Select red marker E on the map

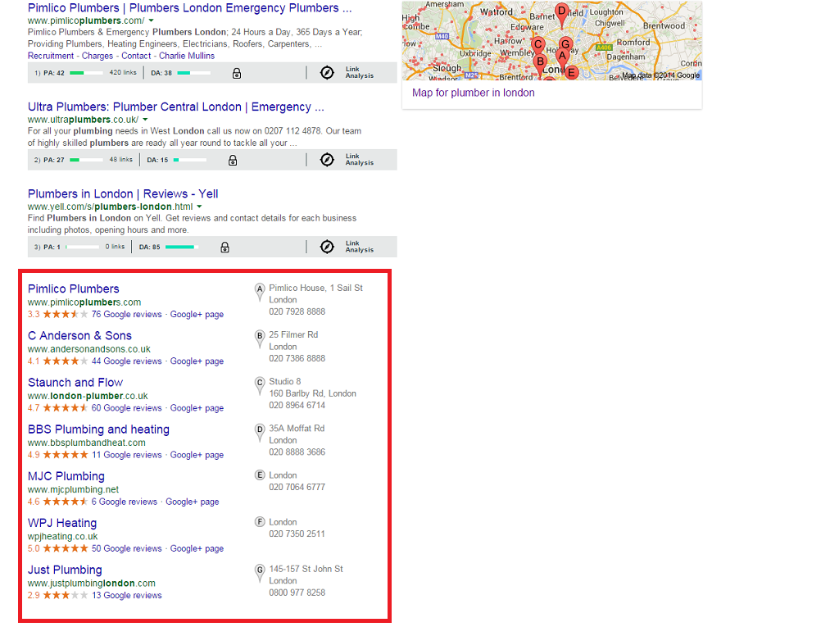pos(571,72)
